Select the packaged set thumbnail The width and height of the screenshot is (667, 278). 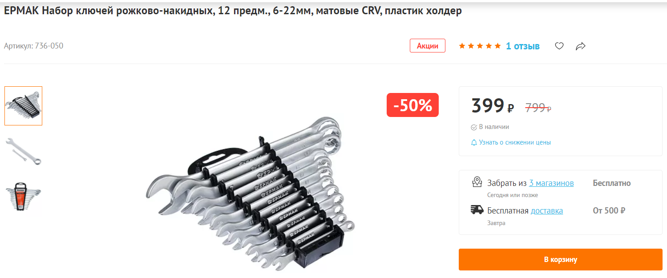24,197
